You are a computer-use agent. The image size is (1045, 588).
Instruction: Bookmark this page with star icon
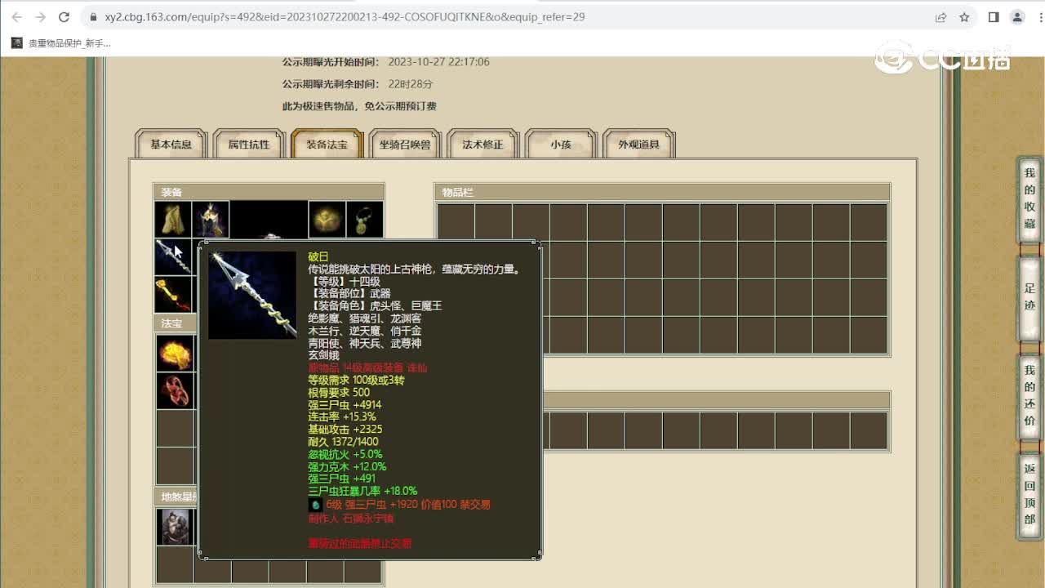(964, 16)
